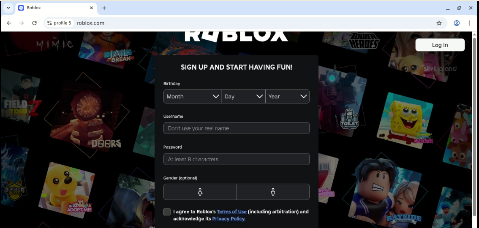479x228 pixels.
Task: Click the profile 5 site info chip
Action: tap(59, 23)
